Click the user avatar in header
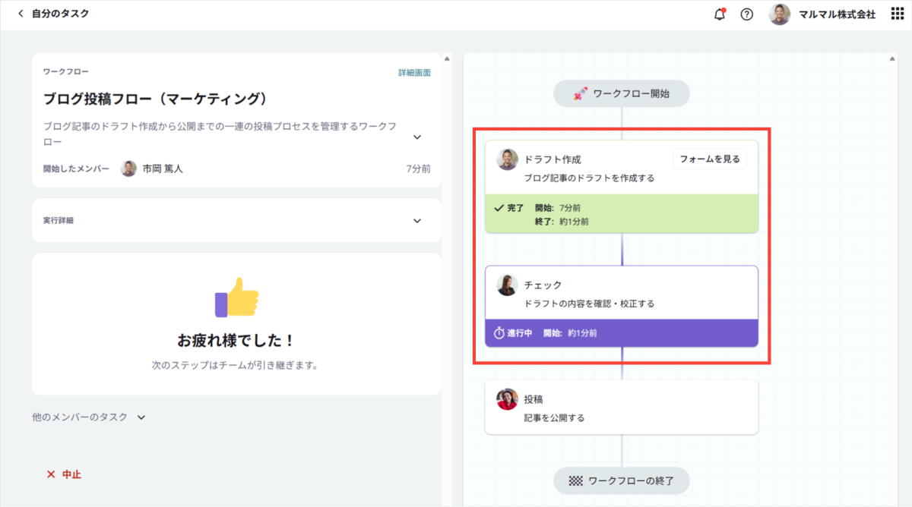 pyautogui.click(x=780, y=14)
